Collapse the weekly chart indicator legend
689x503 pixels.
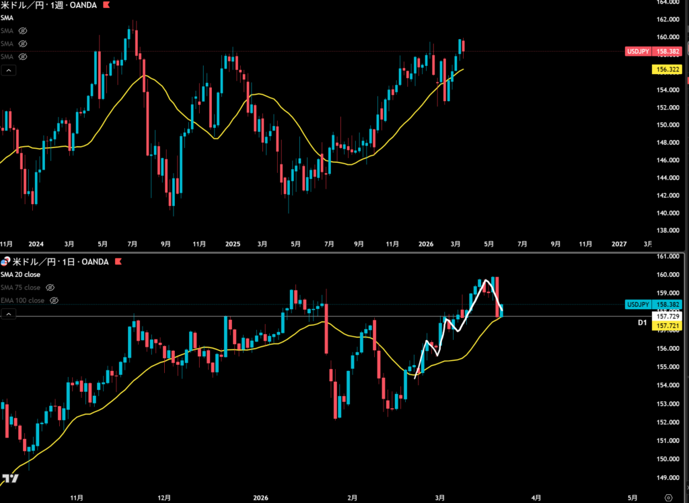point(9,70)
